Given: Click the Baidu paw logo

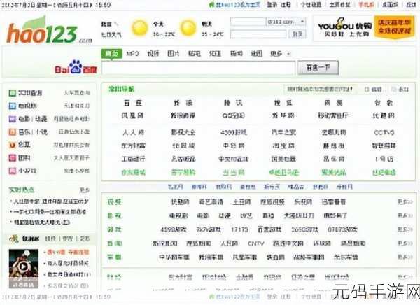Looking at the screenshot, I should 76,66.
